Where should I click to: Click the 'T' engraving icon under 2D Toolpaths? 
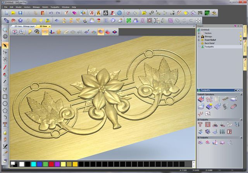tap(200, 124)
